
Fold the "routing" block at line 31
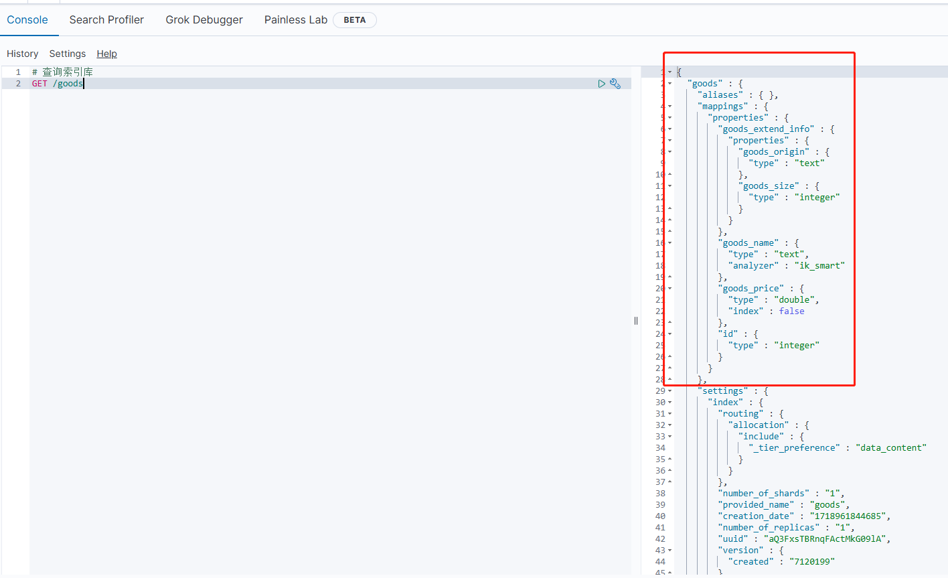669,414
